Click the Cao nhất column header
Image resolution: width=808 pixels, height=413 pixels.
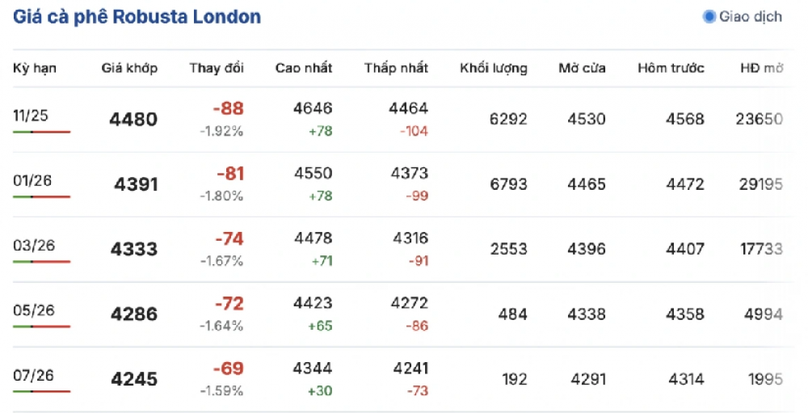pyautogui.click(x=304, y=68)
